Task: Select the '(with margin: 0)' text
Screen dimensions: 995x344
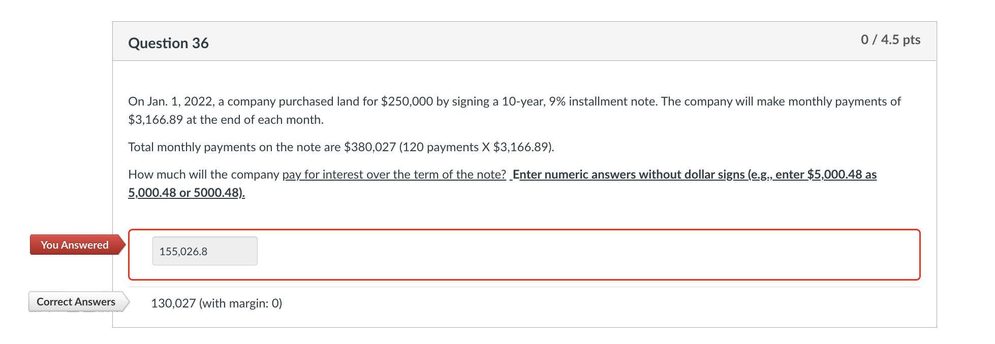Action: (x=239, y=303)
